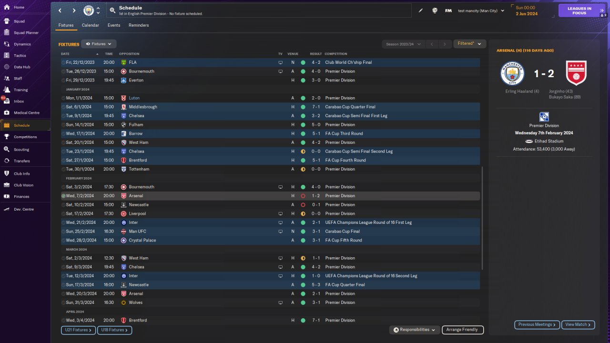
Task: Go back with the left arrow
Action: [x=60, y=10]
